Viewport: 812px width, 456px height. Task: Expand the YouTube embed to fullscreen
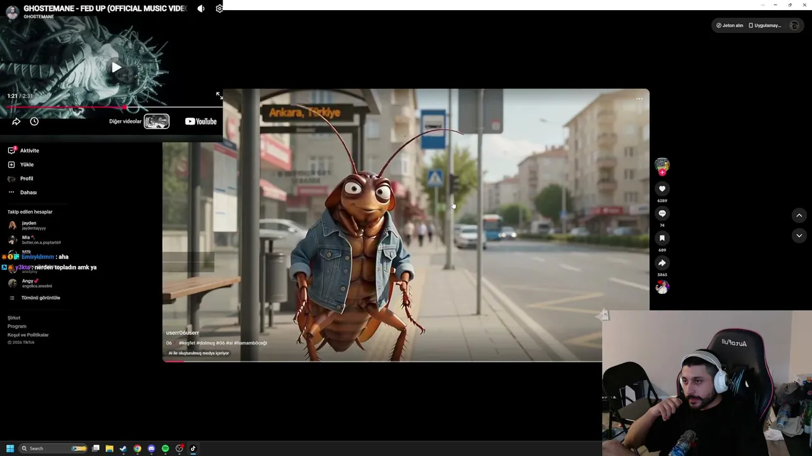point(219,96)
